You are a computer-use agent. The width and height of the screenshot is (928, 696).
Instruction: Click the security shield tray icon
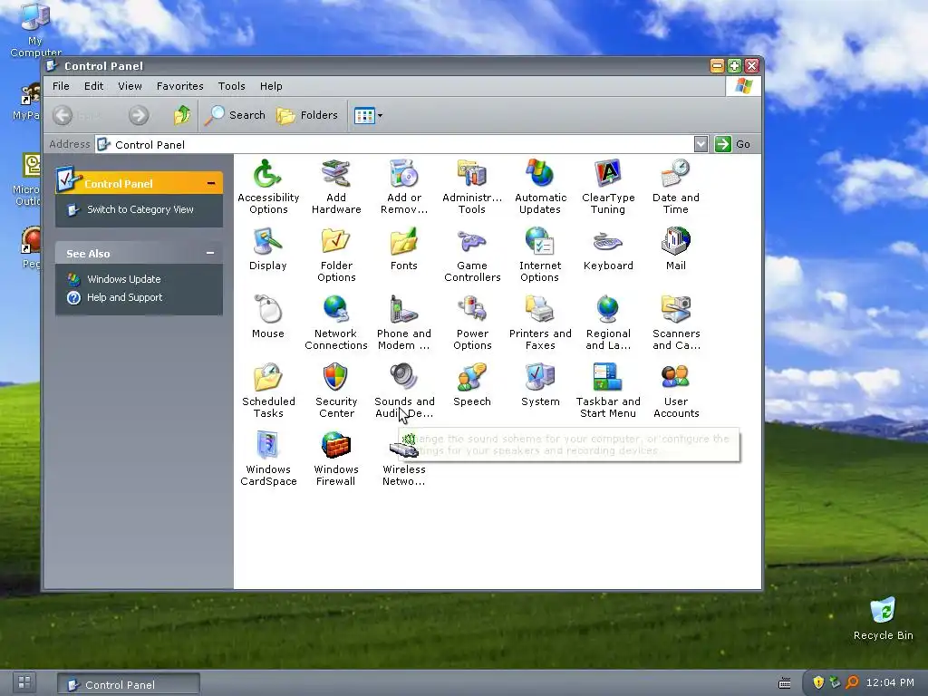818,682
